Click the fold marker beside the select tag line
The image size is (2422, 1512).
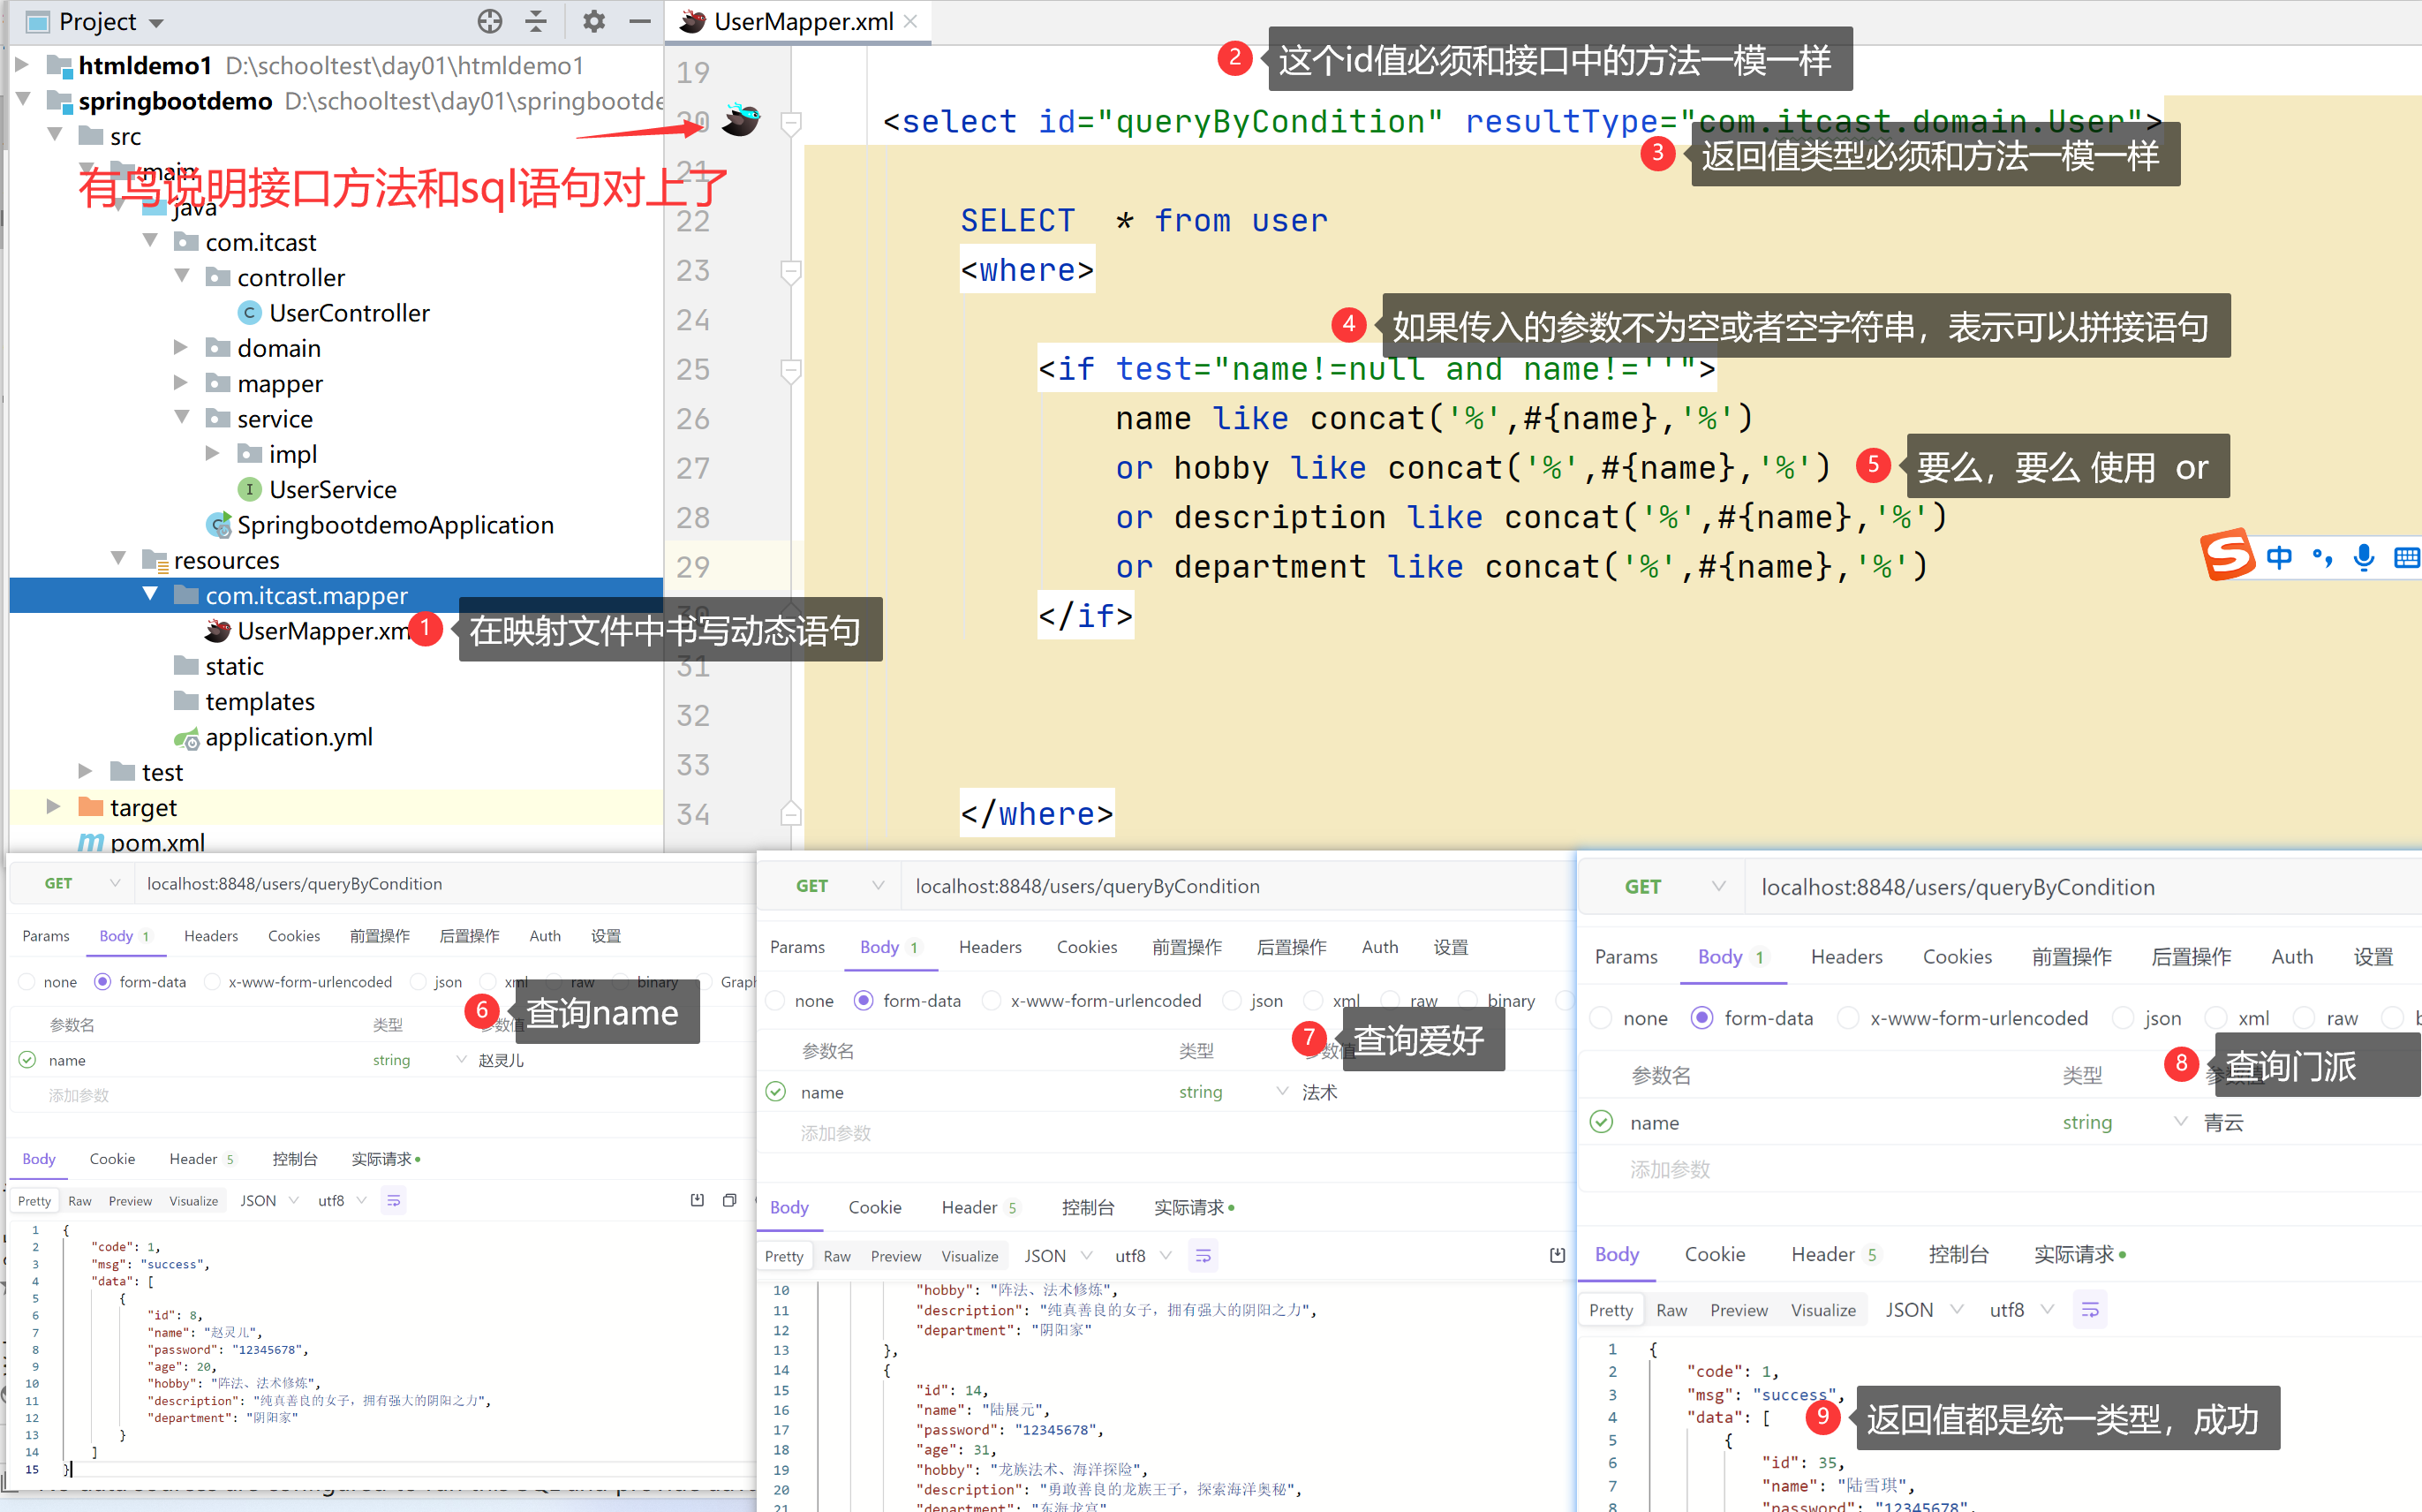click(790, 123)
